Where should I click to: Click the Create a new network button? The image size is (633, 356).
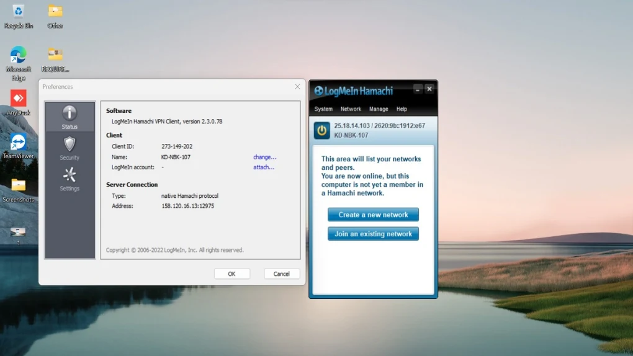tap(373, 215)
